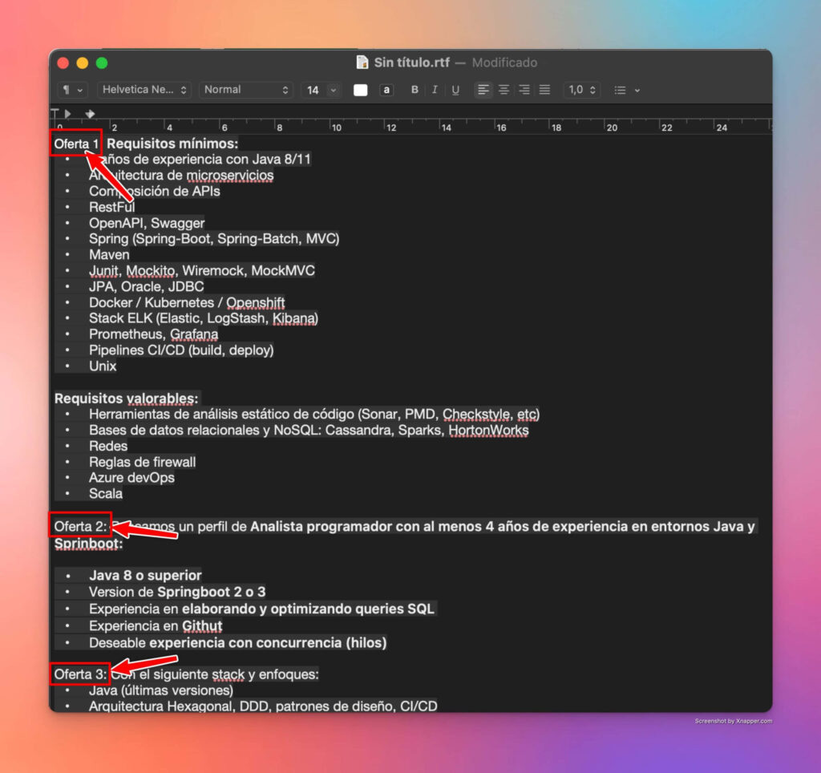Image resolution: width=821 pixels, height=773 pixels.
Task: Click the font size field showing 14
Action: pos(313,90)
